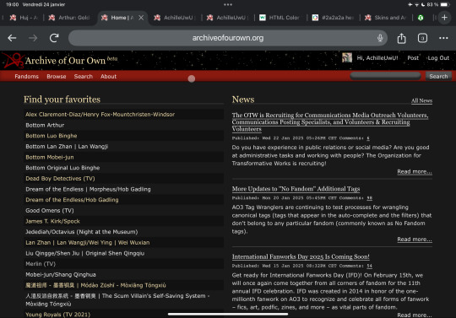The width and height of the screenshot is (456, 318).
Task: Switch to the Arthur: Gold tab
Action: click(70, 18)
